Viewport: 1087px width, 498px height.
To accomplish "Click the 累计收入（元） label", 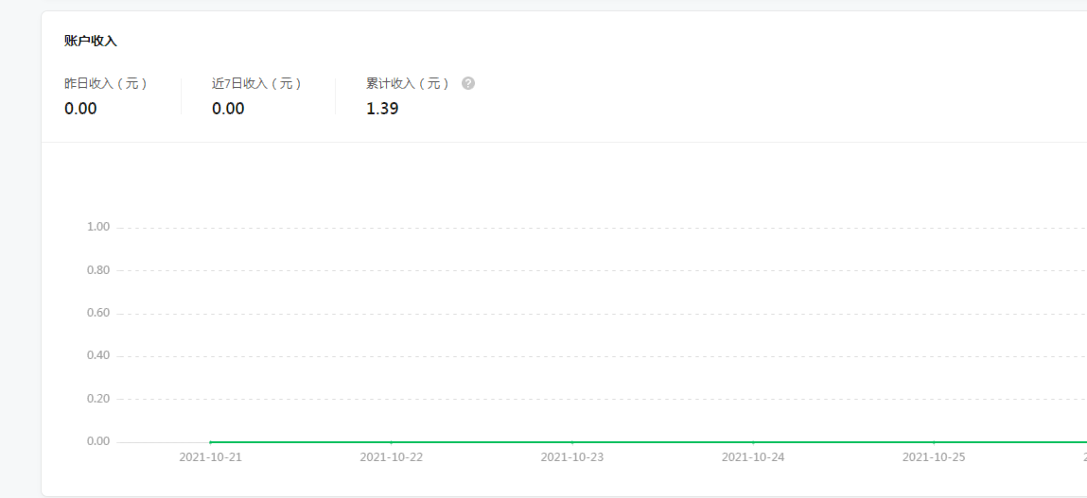I will click(x=409, y=83).
